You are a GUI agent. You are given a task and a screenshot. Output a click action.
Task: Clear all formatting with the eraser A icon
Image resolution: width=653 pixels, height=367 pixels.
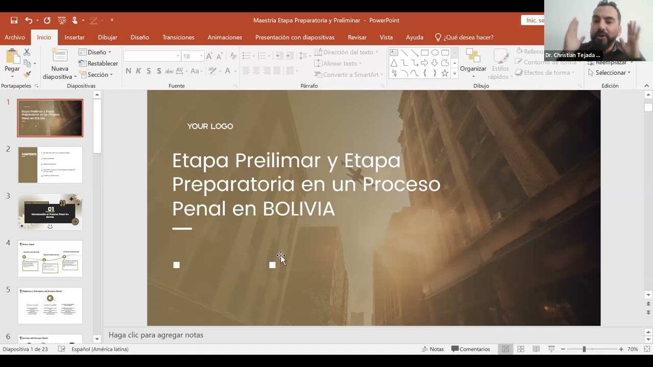click(x=233, y=56)
